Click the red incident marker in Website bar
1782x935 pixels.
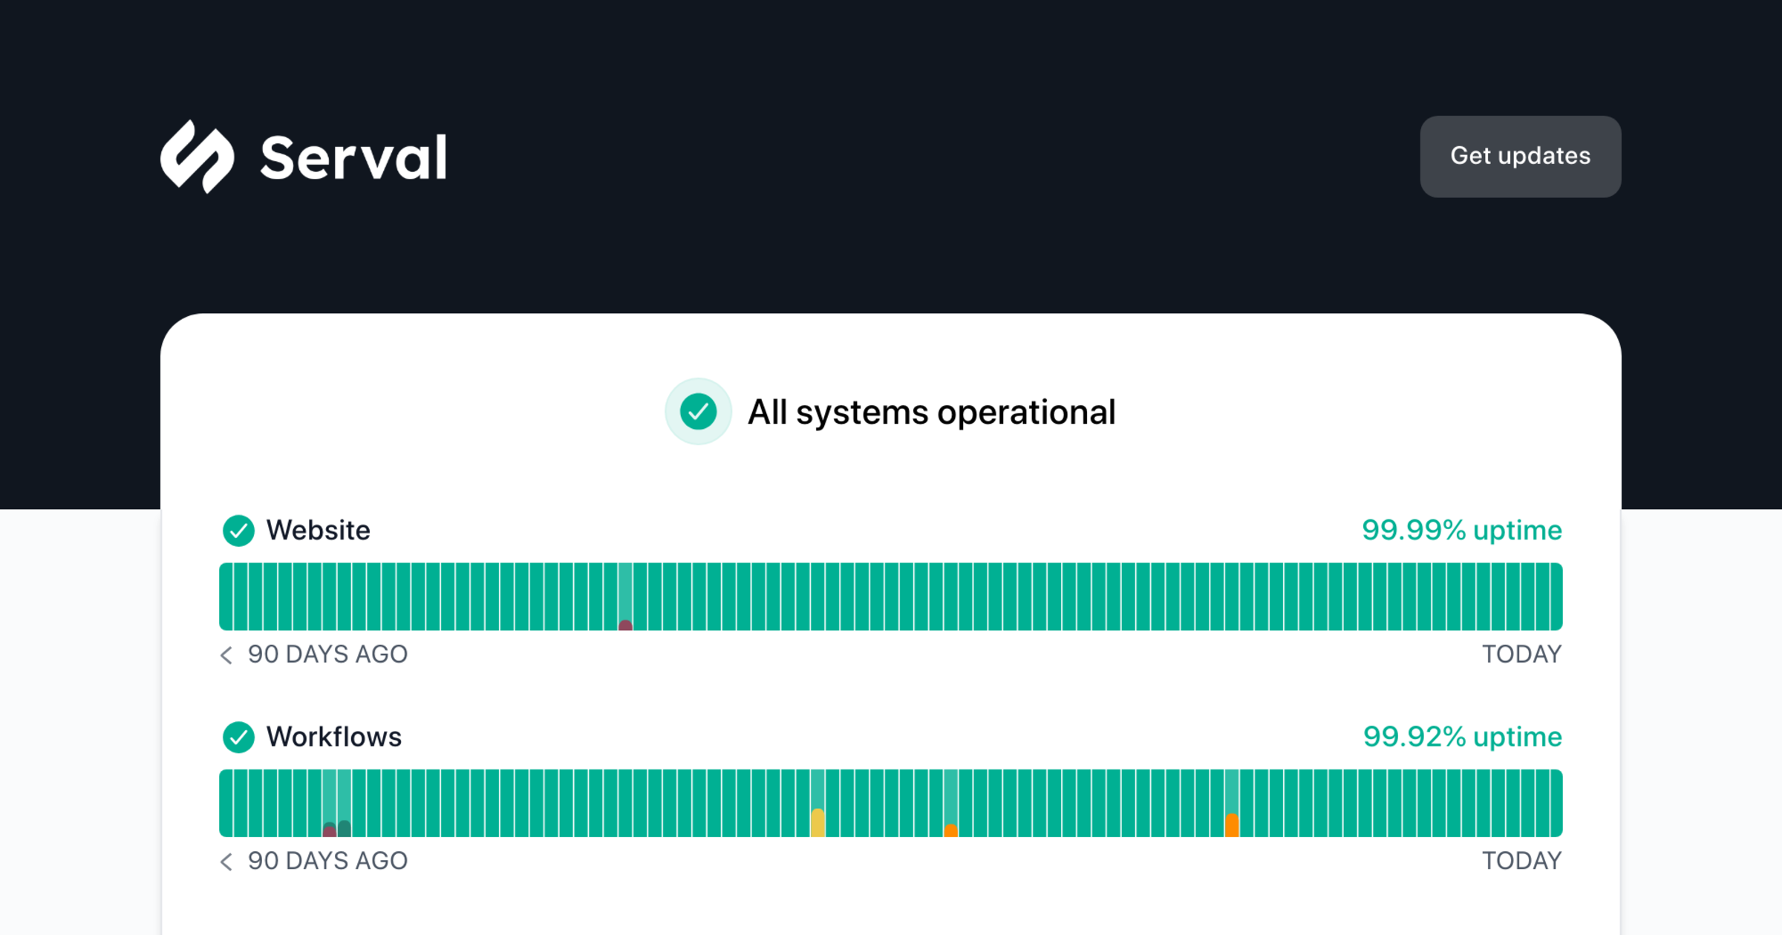(x=625, y=625)
